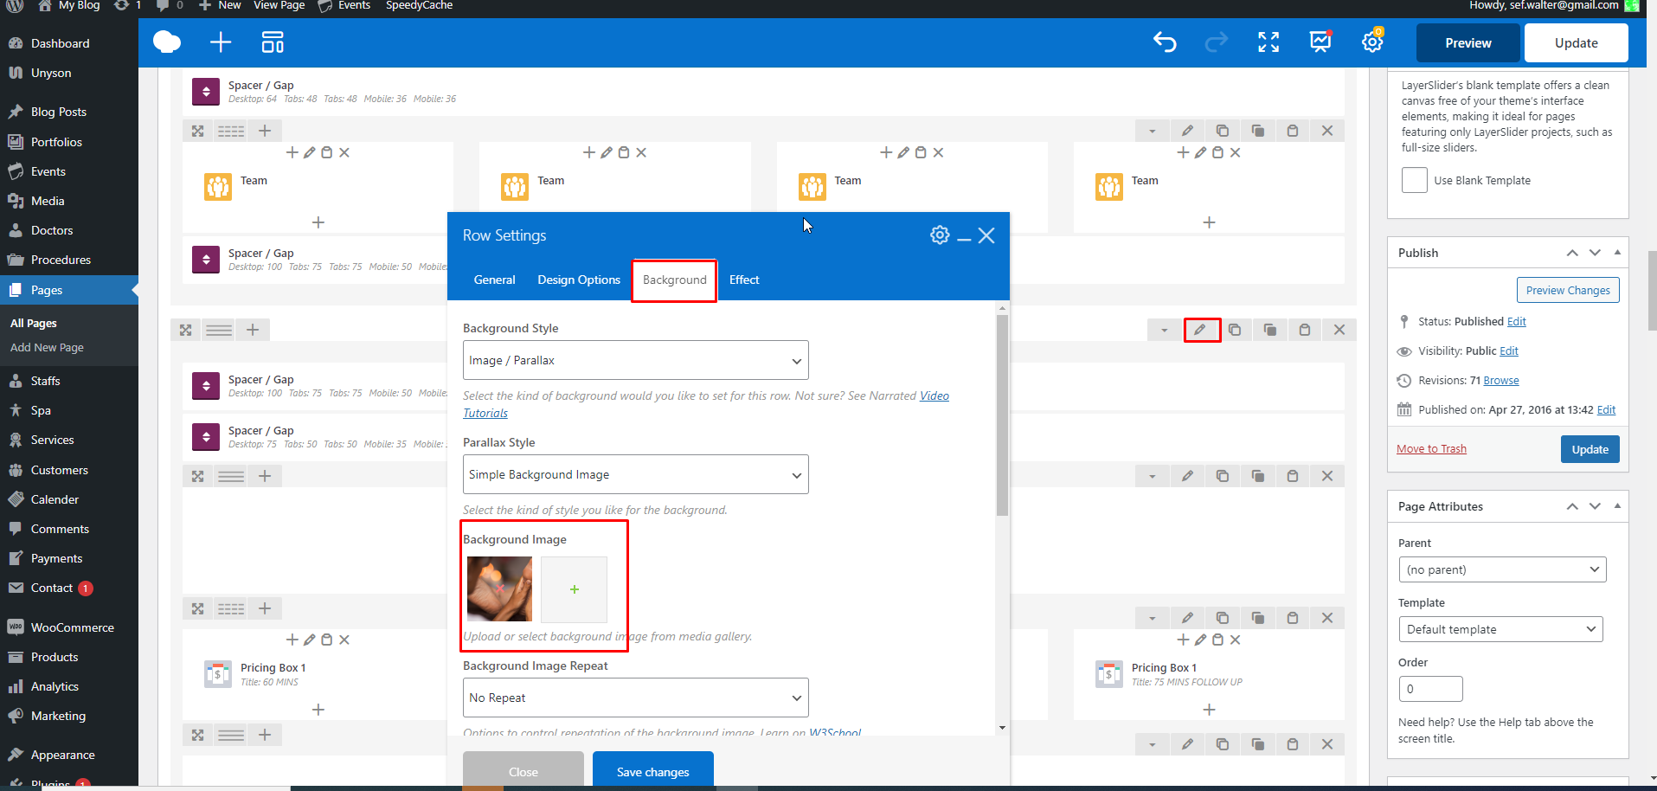Click the Order input field
1657x791 pixels.
(1431, 689)
